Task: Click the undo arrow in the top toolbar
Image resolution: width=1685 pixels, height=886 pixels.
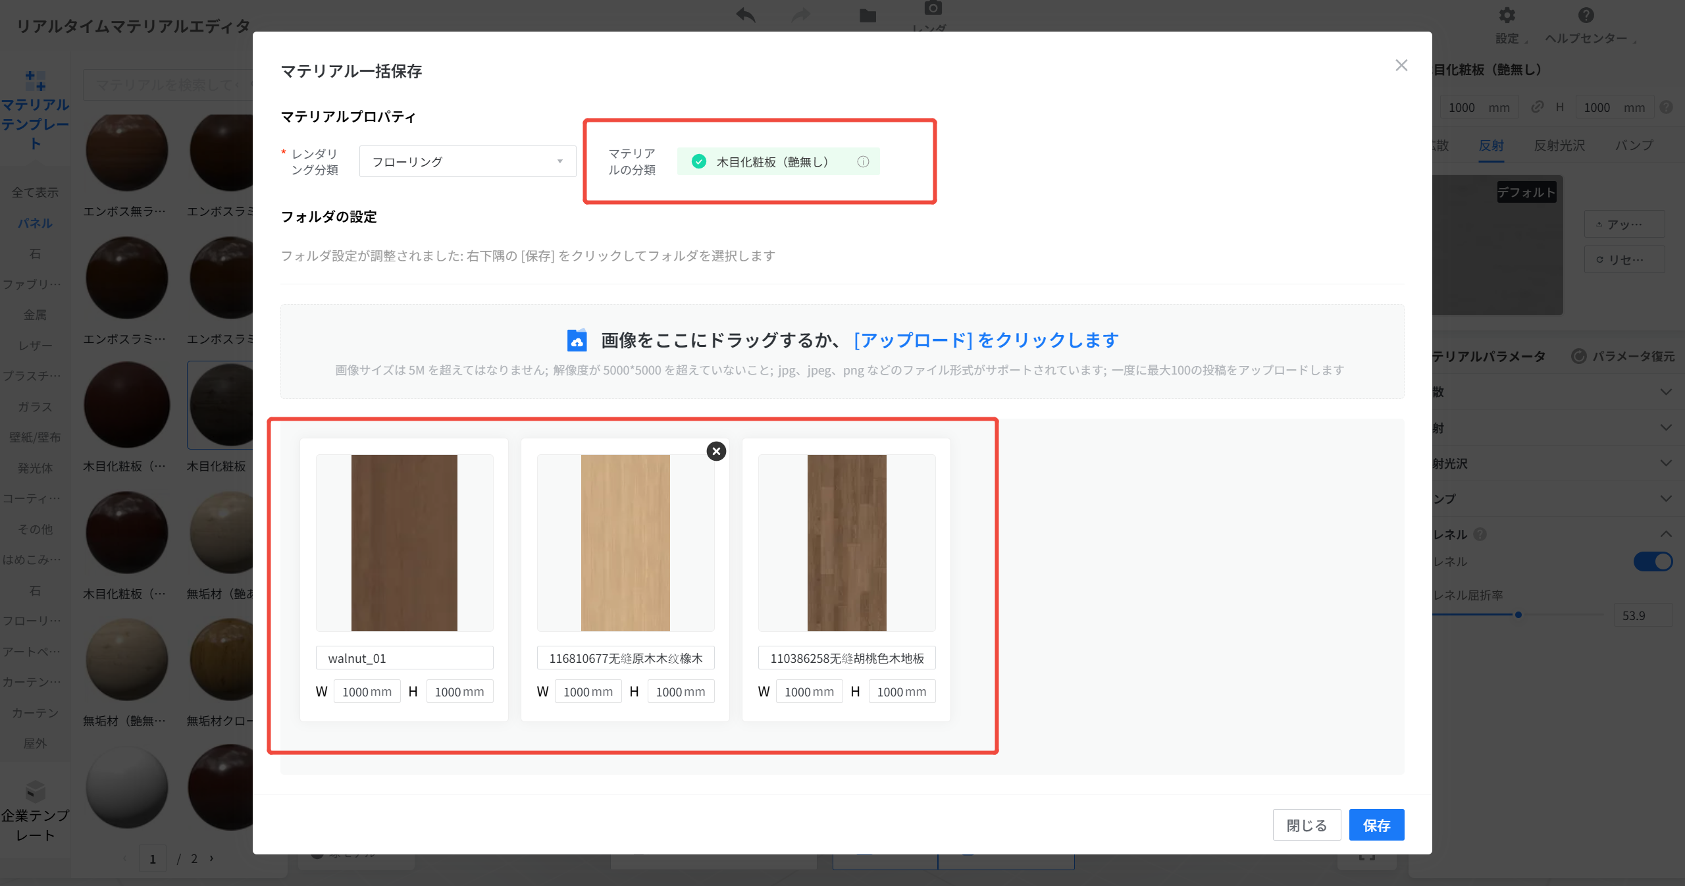Action: coord(746,14)
